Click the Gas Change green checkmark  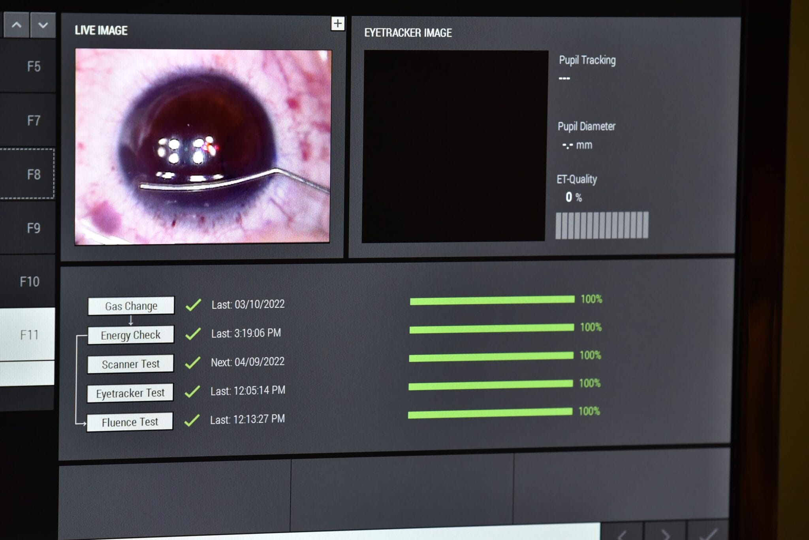coord(193,305)
